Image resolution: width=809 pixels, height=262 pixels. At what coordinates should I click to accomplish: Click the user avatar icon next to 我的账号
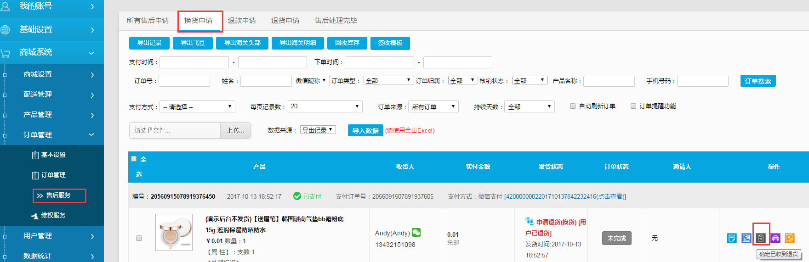(5, 6)
